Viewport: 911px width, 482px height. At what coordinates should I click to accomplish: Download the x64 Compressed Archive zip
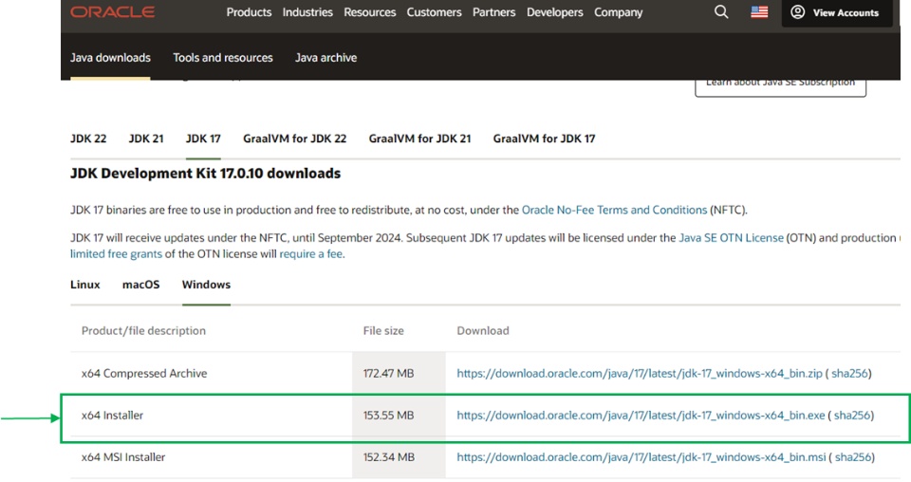click(x=639, y=374)
